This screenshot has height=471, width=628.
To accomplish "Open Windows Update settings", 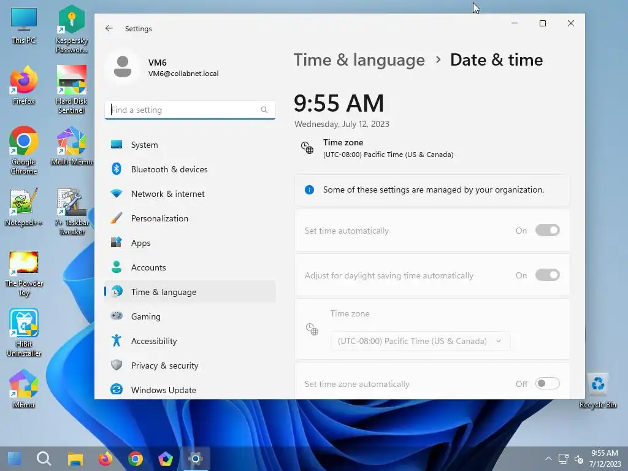I will [x=190, y=389].
